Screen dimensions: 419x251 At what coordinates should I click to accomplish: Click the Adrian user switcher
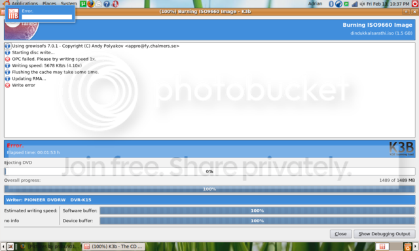pos(315,4)
